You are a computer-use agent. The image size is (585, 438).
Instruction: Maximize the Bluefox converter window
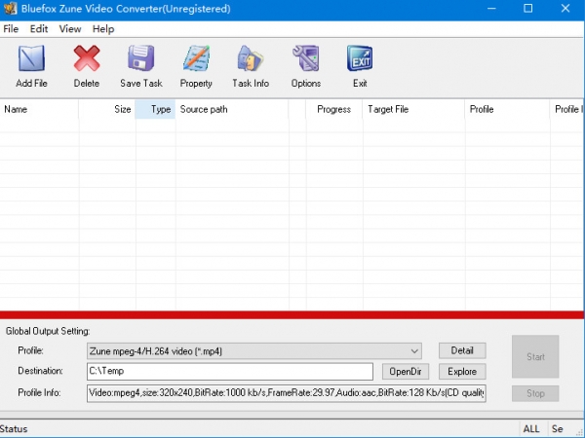click(527, 8)
